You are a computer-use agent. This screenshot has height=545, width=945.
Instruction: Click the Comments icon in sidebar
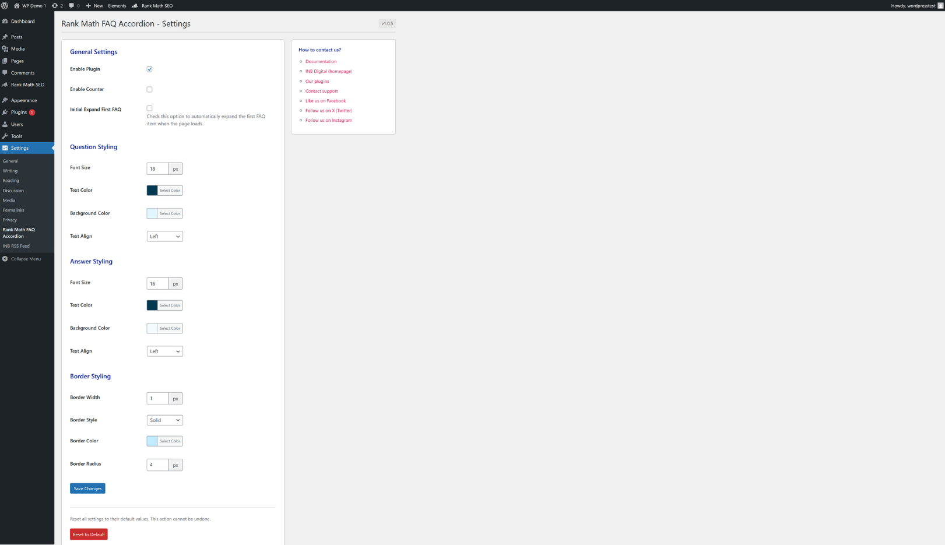(5, 73)
